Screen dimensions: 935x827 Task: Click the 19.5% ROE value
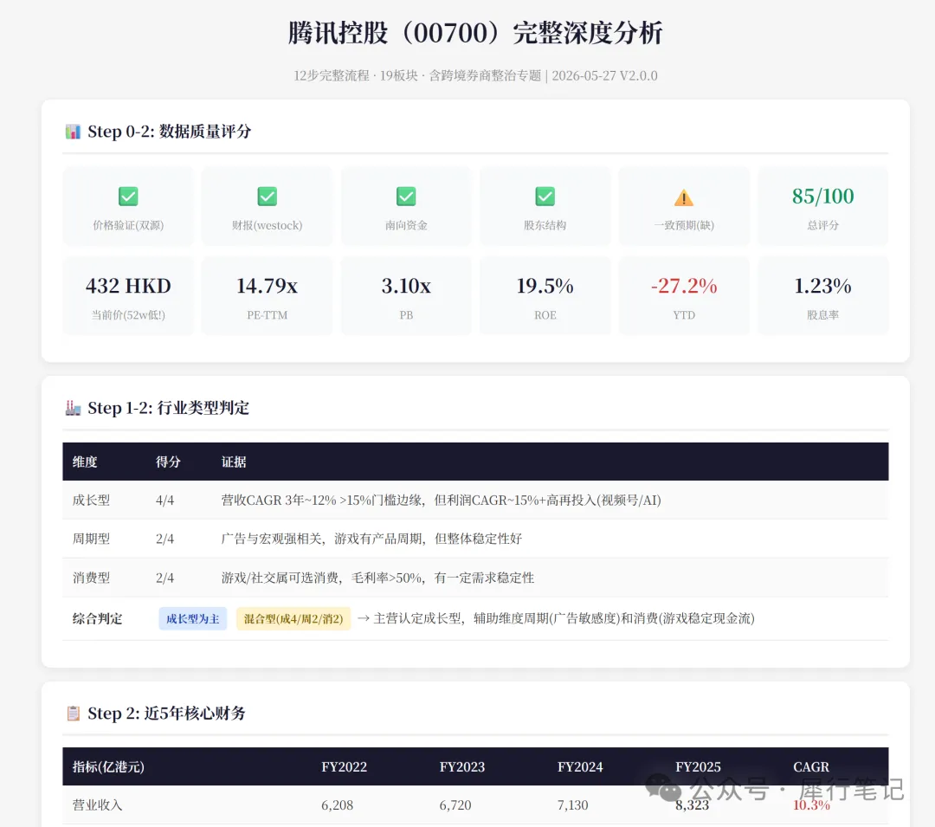click(x=545, y=286)
